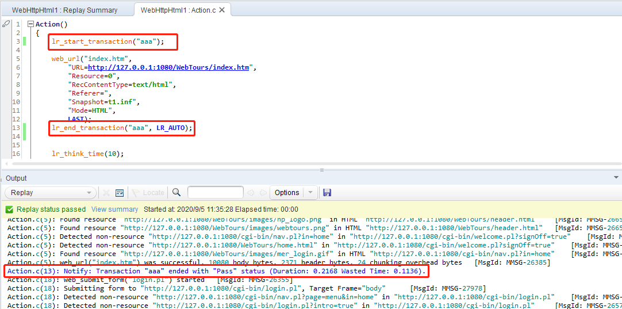
Task: Click the Found resource mer_login.gif log line
Action: point(314,254)
